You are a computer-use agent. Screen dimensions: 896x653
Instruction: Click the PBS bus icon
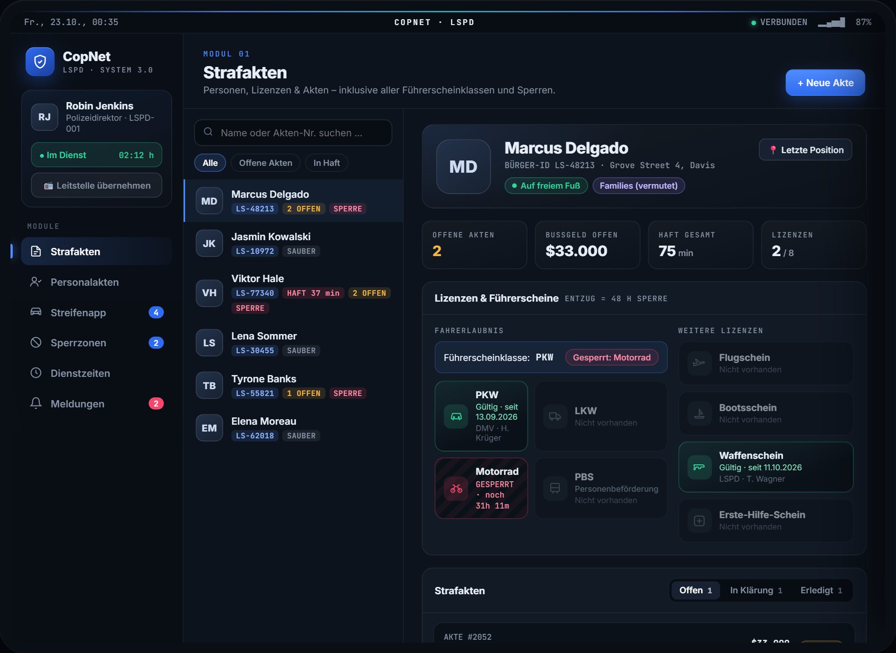coord(555,488)
